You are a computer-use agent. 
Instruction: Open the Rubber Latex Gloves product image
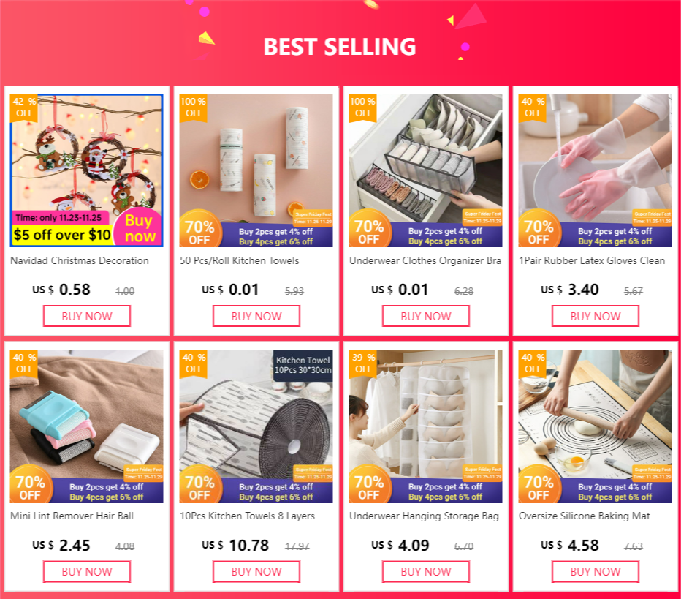tap(595, 170)
